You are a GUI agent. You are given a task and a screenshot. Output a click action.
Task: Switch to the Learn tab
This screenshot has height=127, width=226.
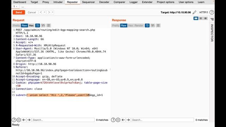point(201,2)
